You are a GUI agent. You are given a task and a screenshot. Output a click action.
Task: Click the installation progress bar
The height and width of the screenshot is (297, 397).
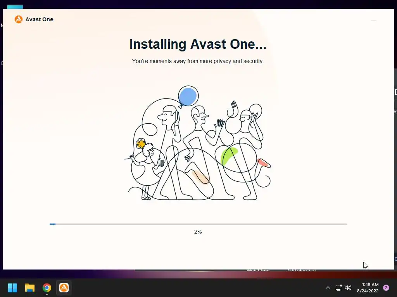click(x=198, y=224)
